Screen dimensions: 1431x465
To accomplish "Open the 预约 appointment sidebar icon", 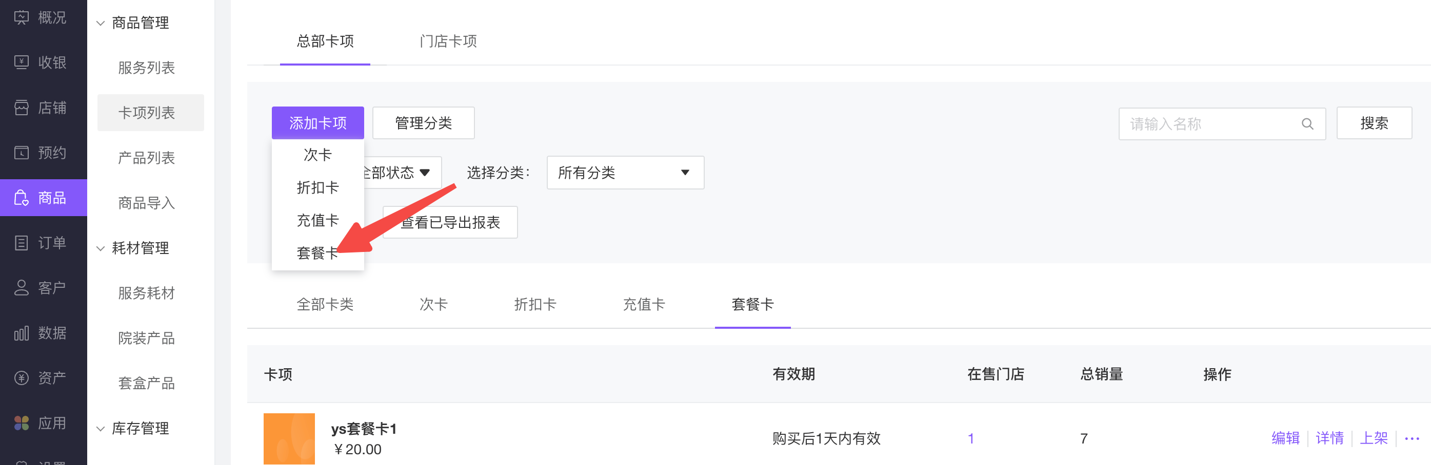I will click(x=21, y=153).
